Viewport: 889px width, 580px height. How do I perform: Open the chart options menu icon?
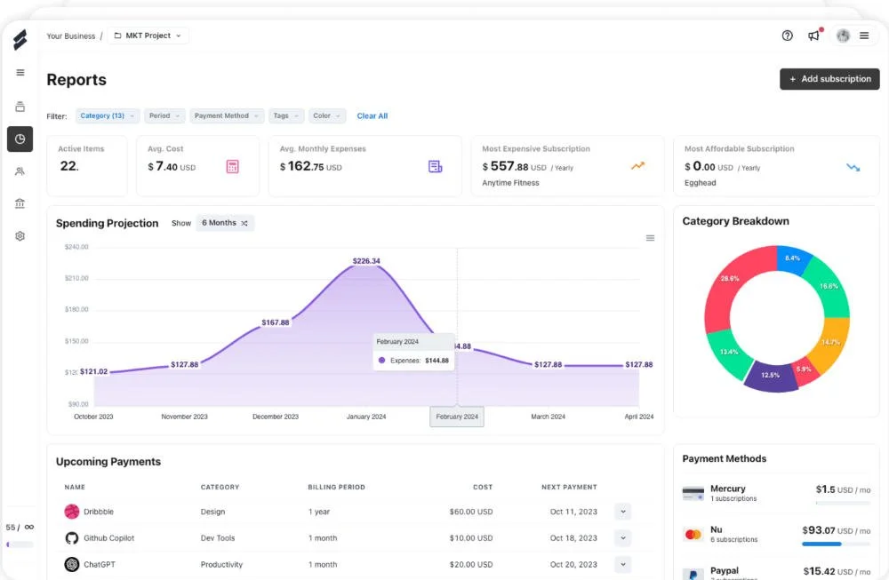pos(651,238)
